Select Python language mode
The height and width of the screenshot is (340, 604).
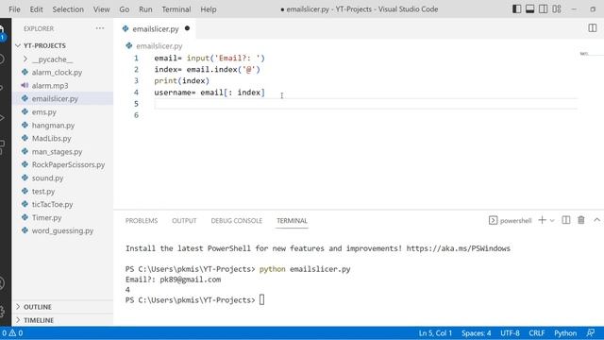click(565, 333)
